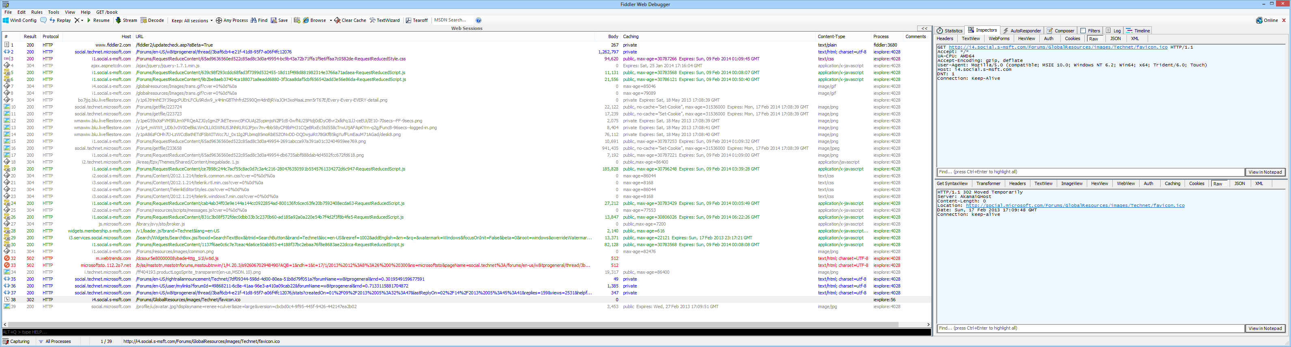This screenshot has height=347, width=1291.
Task: Toggle the Capturing indicator in the status bar
Action: pyautogui.click(x=17, y=341)
